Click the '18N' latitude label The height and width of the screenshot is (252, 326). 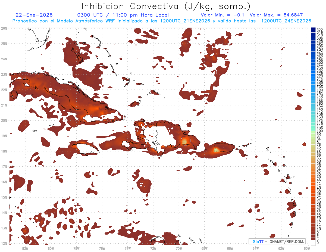click(4, 151)
